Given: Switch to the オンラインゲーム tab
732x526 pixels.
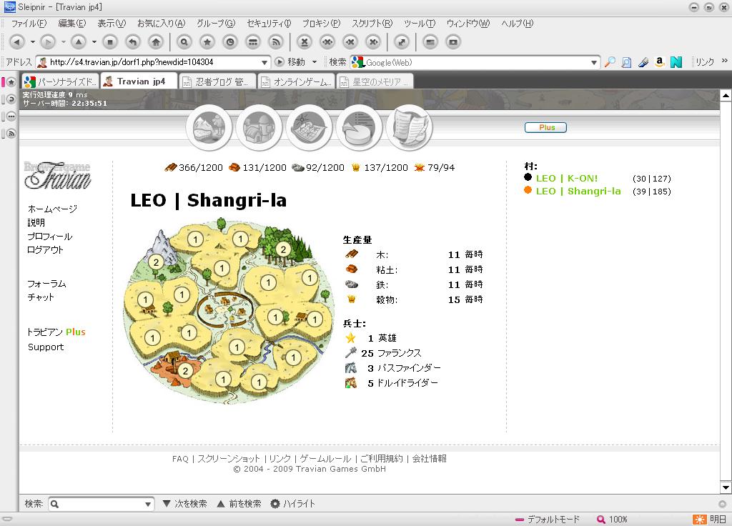Looking at the screenshot, I should pos(296,81).
